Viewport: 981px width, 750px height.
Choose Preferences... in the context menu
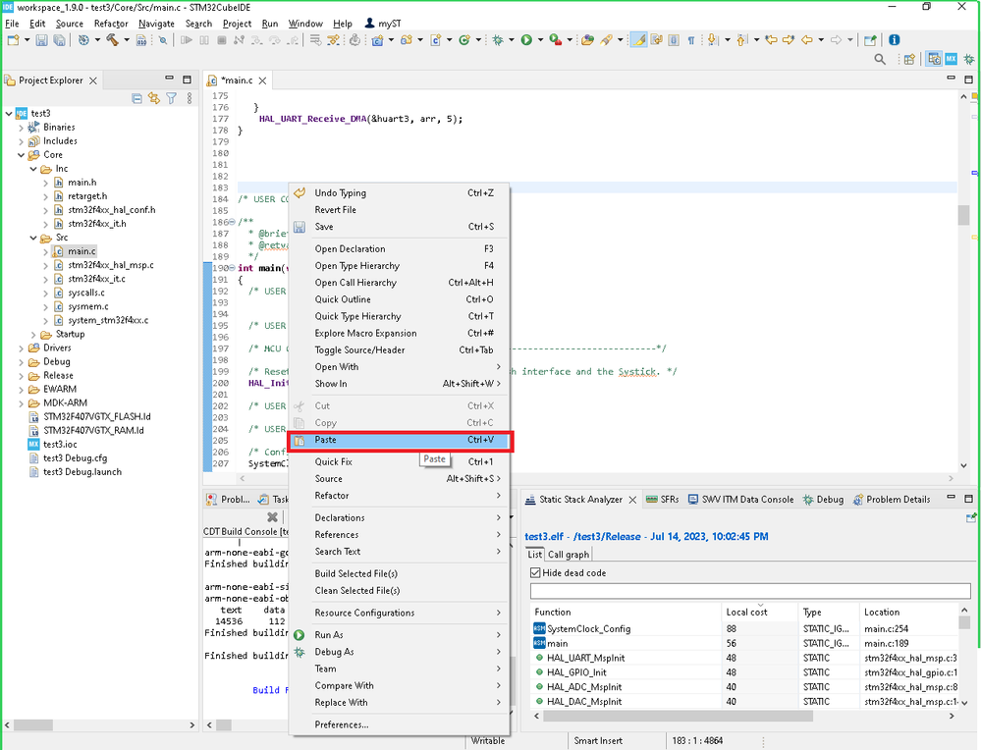pyautogui.click(x=399, y=725)
